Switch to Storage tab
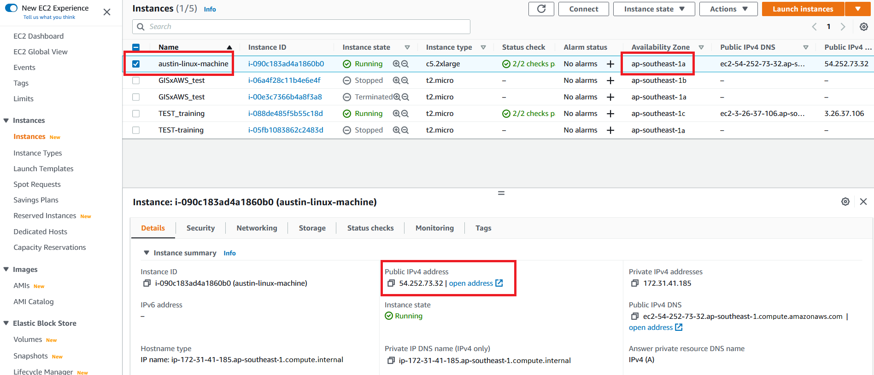 [x=312, y=228]
